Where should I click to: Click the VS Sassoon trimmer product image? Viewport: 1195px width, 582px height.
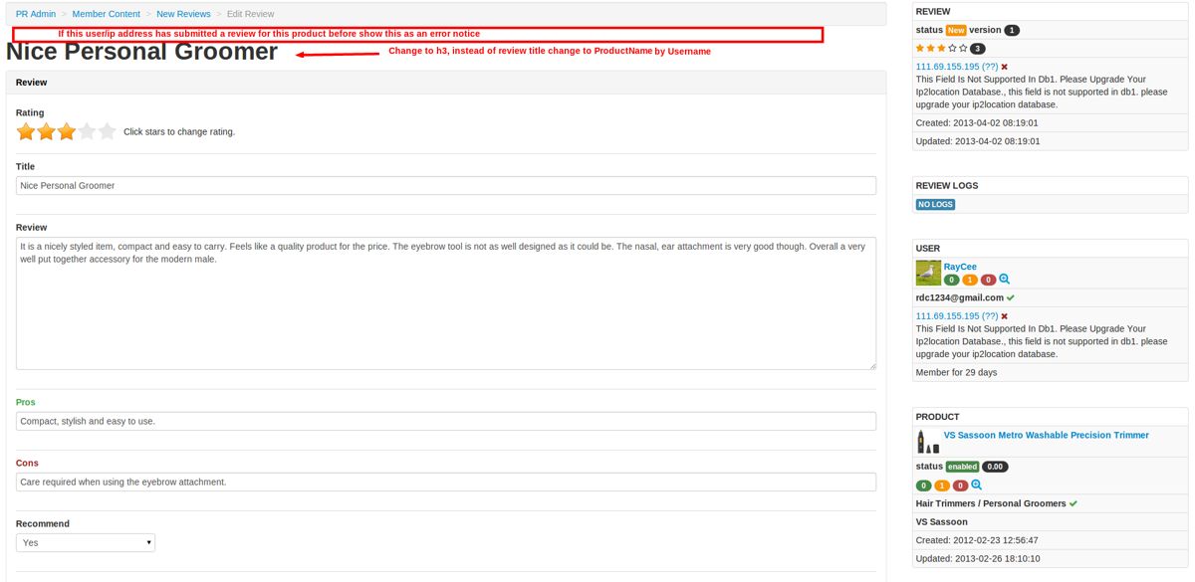click(927, 442)
